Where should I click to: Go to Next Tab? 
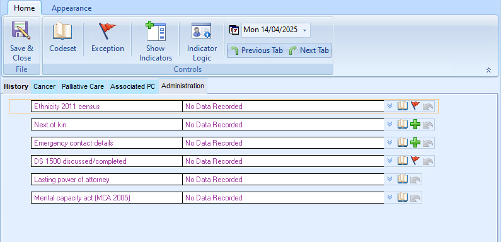coord(309,50)
